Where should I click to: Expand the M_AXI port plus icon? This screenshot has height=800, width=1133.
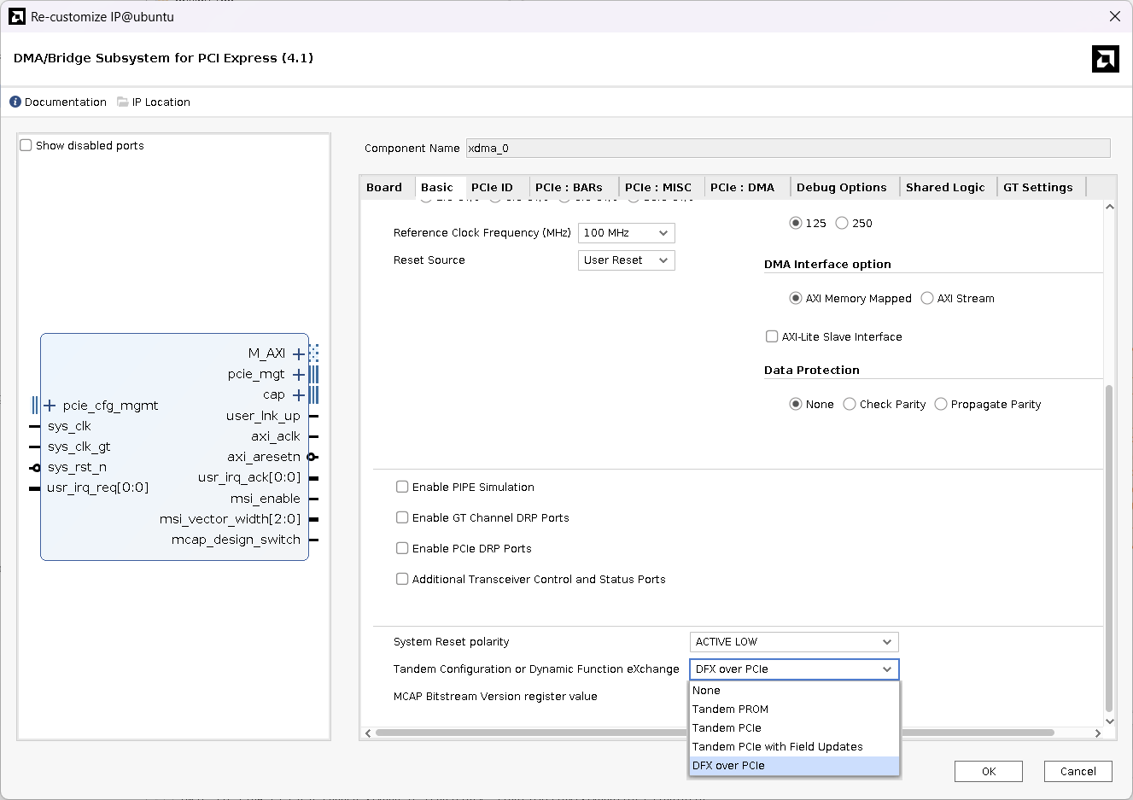299,353
